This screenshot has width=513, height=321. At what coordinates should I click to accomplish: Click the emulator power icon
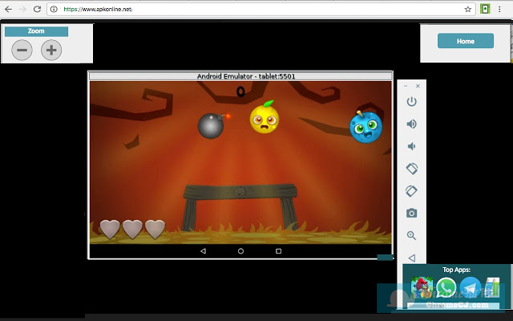click(x=411, y=102)
